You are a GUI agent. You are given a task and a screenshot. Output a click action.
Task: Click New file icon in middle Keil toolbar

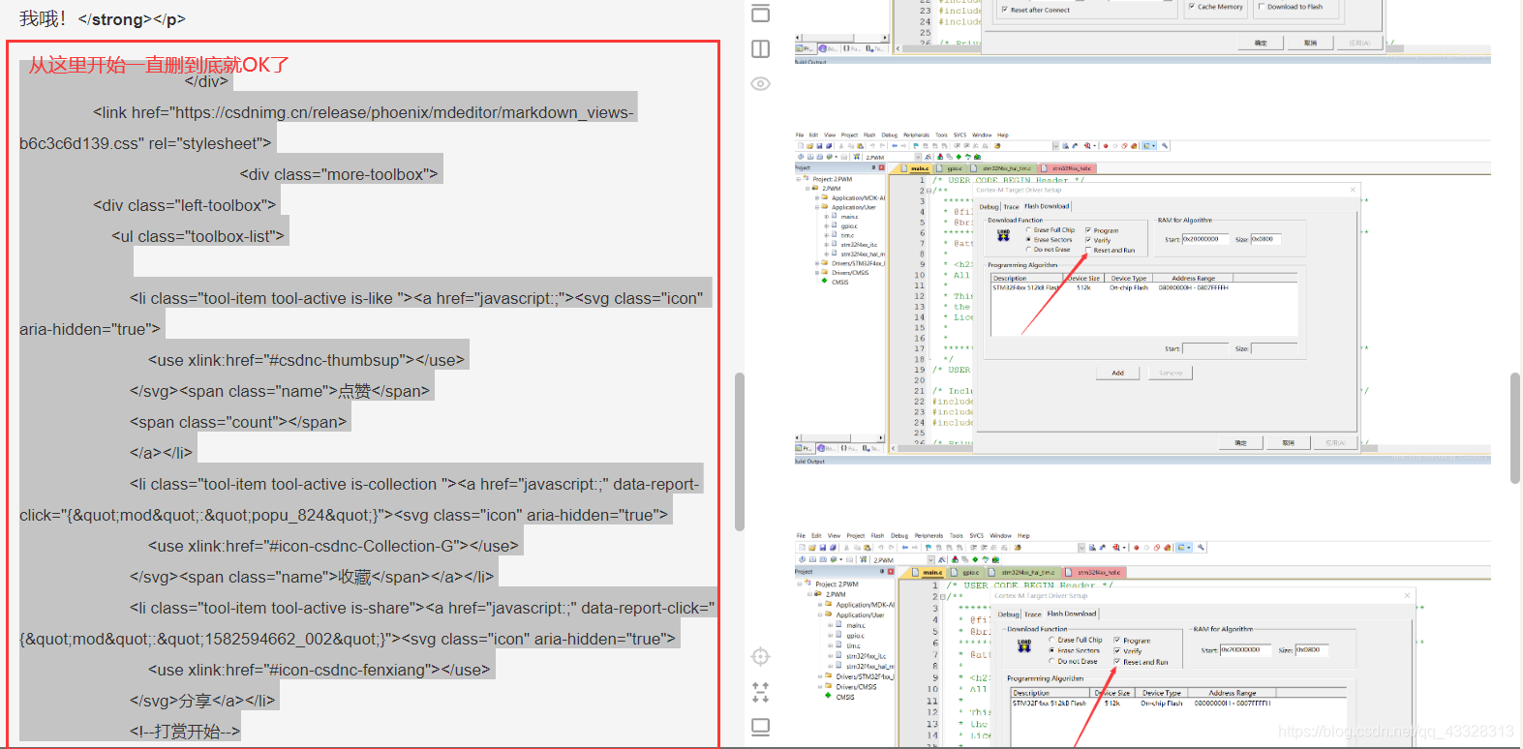click(800, 146)
